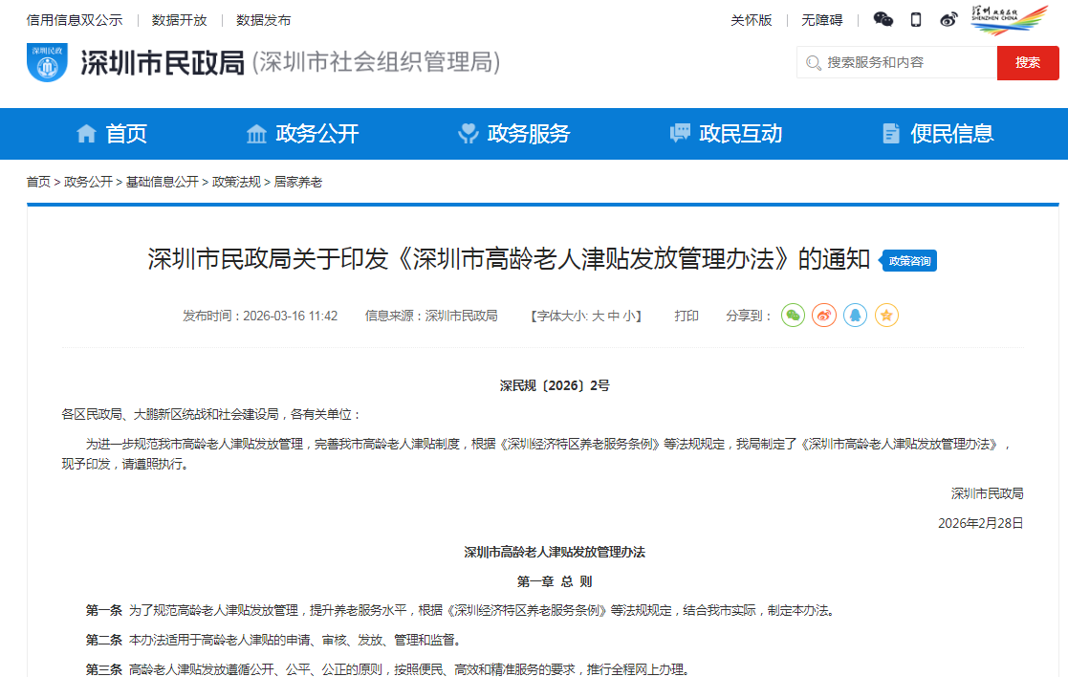
Task: Click the Shenzhen government online logo
Action: [x=1009, y=20]
